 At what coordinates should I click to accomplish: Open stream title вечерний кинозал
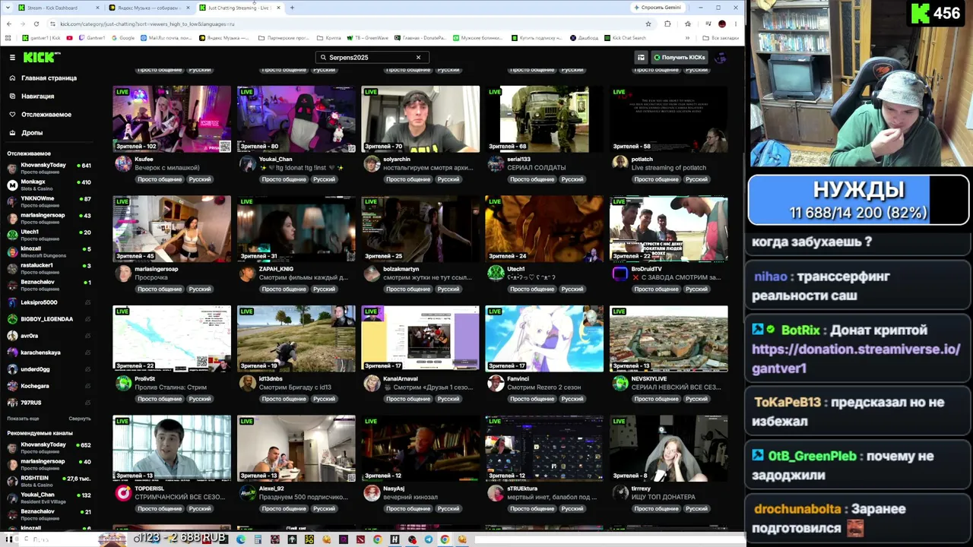click(x=410, y=497)
